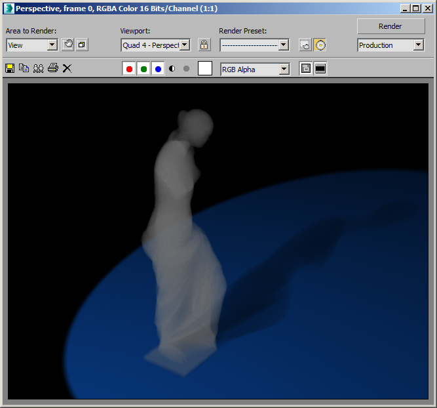Open the Viewport dropdown Quad 4 - Perspective
The image size is (437, 408).
point(156,45)
